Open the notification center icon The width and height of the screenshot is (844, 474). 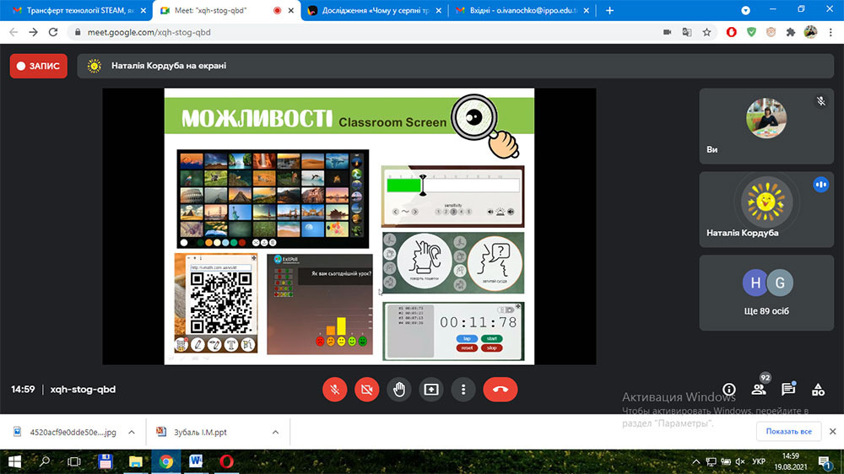pyautogui.click(x=825, y=461)
